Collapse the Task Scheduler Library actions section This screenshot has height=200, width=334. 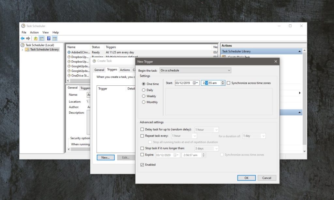click(299, 51)
